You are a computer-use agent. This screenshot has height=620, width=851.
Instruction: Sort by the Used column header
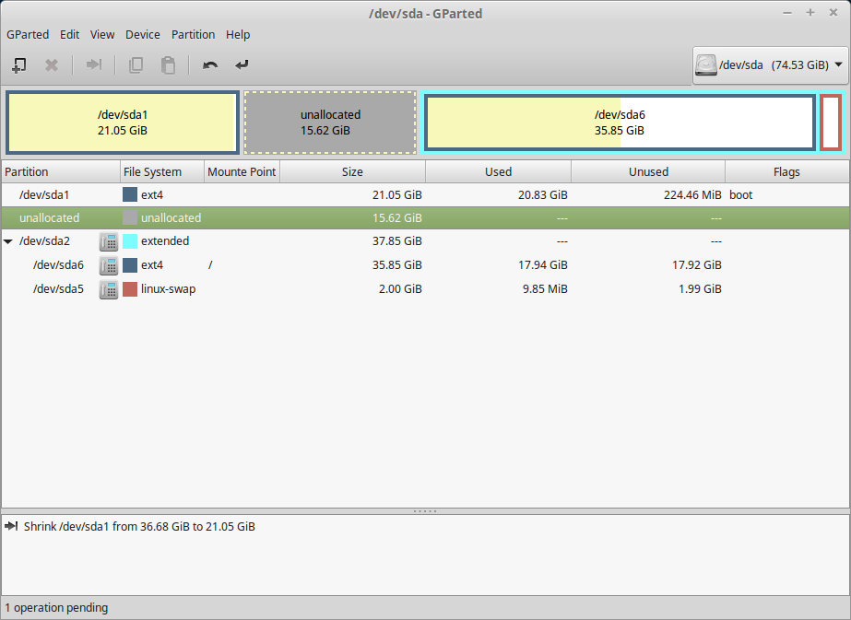click(498, 172)
